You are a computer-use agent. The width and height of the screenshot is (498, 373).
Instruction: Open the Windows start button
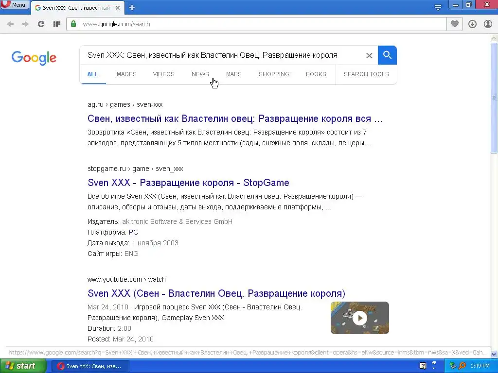pyautogui.click(x=23, y=366)
